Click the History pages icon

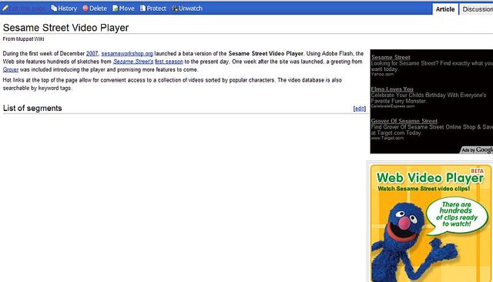54,8
